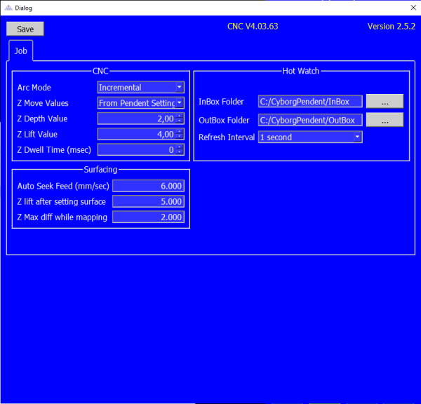421x404 pixels.
Task: Click the Z Max diff while mapping field
Action: click(x=149, y=217)
